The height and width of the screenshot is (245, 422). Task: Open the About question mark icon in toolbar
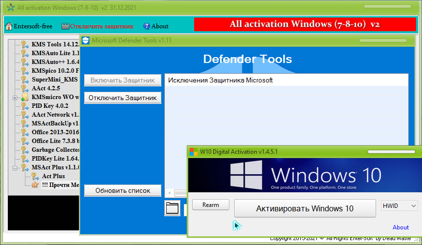coord(146,26)
